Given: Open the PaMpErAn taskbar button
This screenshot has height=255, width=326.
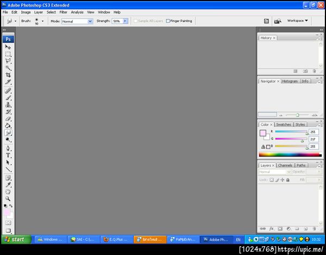Looking at the screenshot, I should 183,240.
